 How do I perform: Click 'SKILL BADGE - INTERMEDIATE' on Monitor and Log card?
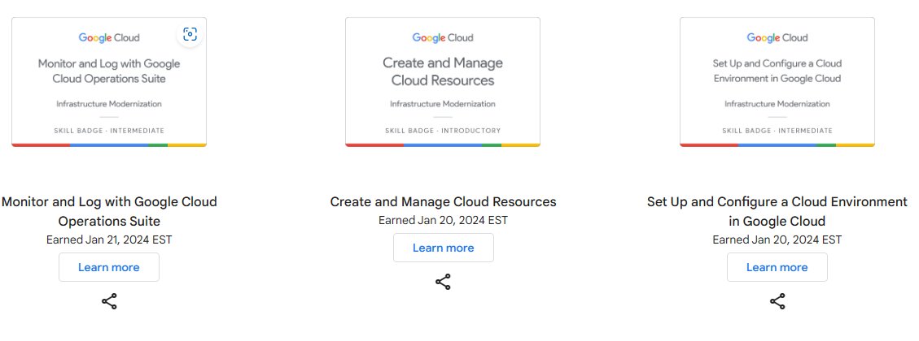point(109,131)
